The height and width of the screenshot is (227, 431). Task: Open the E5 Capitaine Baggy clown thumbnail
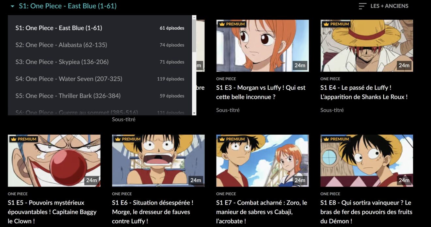point(55,160)
